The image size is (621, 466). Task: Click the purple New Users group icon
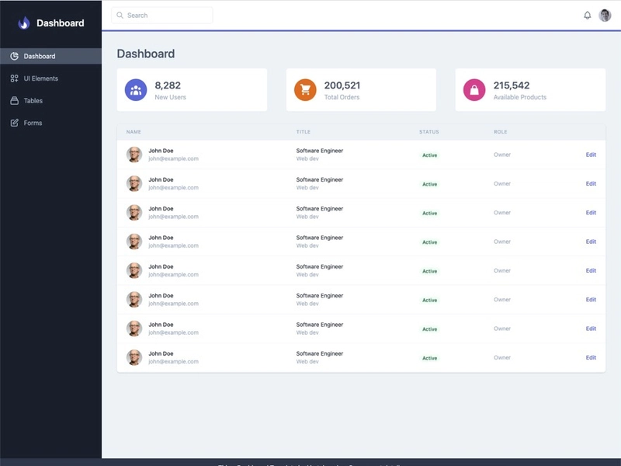pyautogui.click(x=136, y=90)
